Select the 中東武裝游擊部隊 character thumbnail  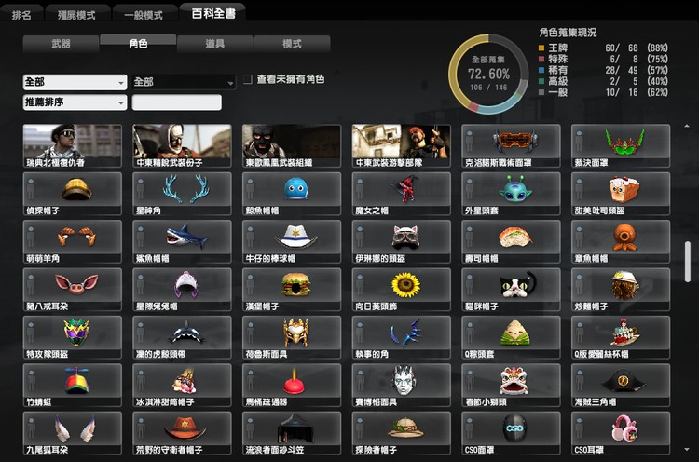click(x=401, y=145)
